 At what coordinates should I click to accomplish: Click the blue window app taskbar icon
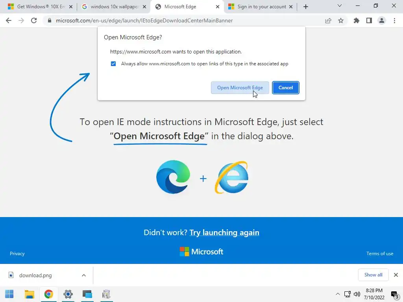click(x=87, y=294)
